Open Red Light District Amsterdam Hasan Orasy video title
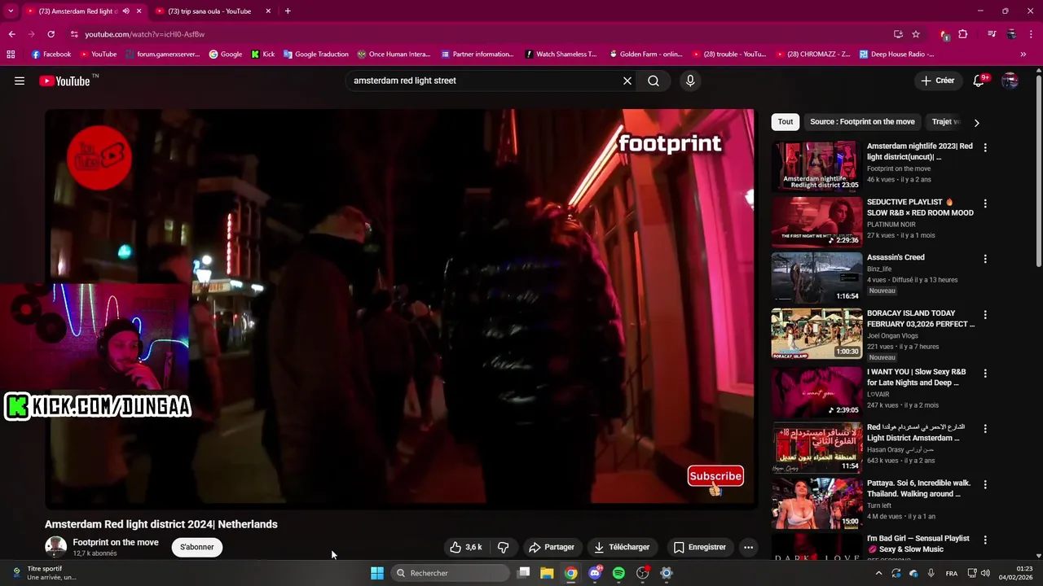Viewport: 1043px width, 586px height. click(x=916, y=432)
